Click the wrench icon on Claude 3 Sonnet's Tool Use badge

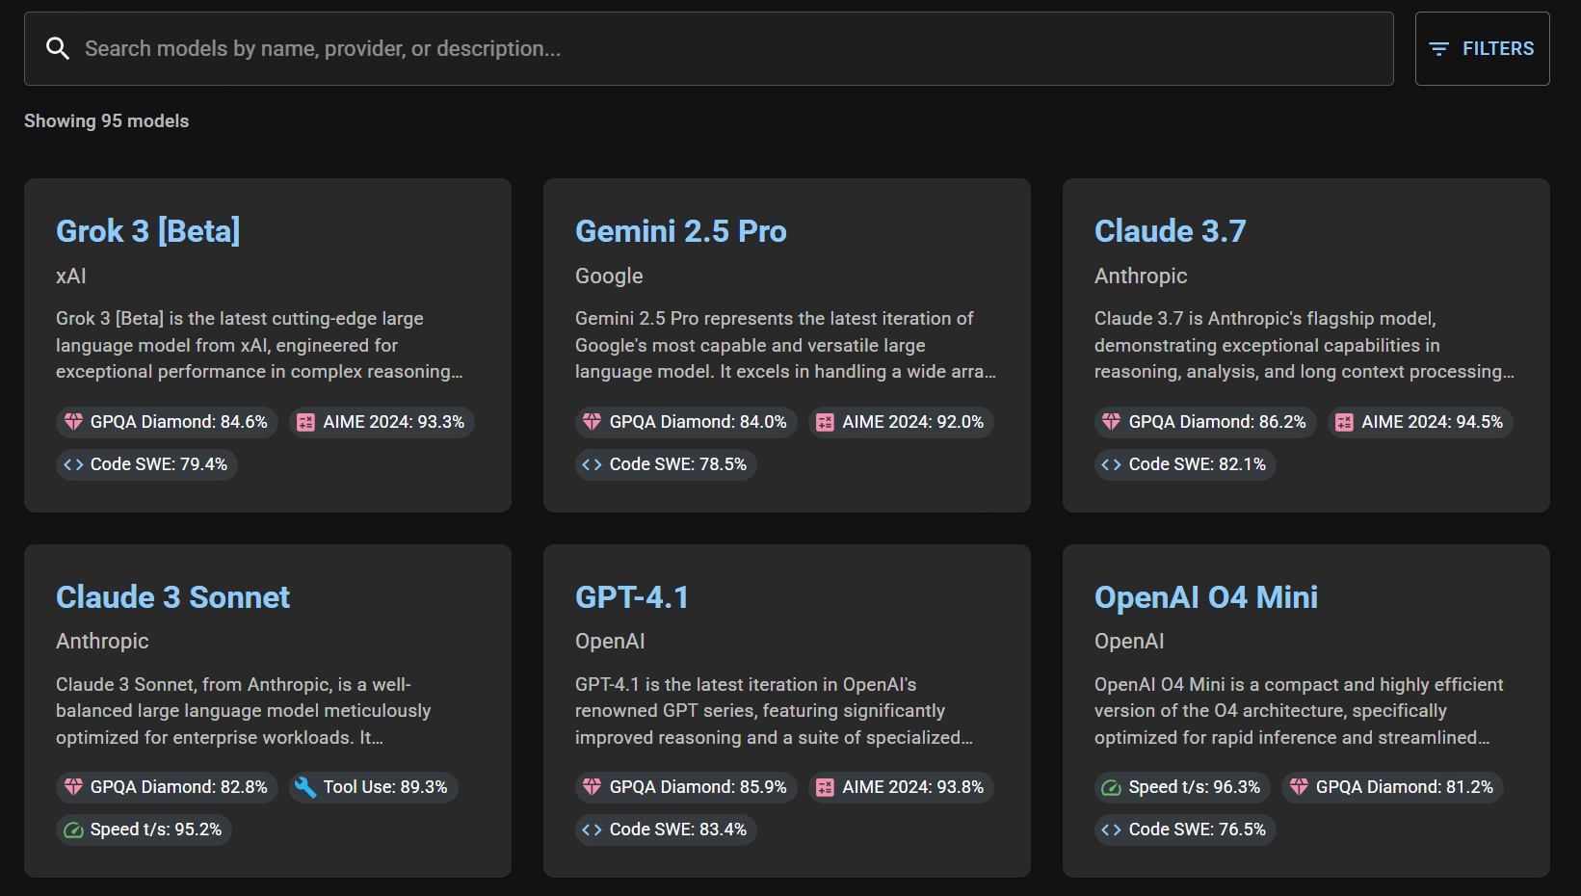[x=305, y=786]
